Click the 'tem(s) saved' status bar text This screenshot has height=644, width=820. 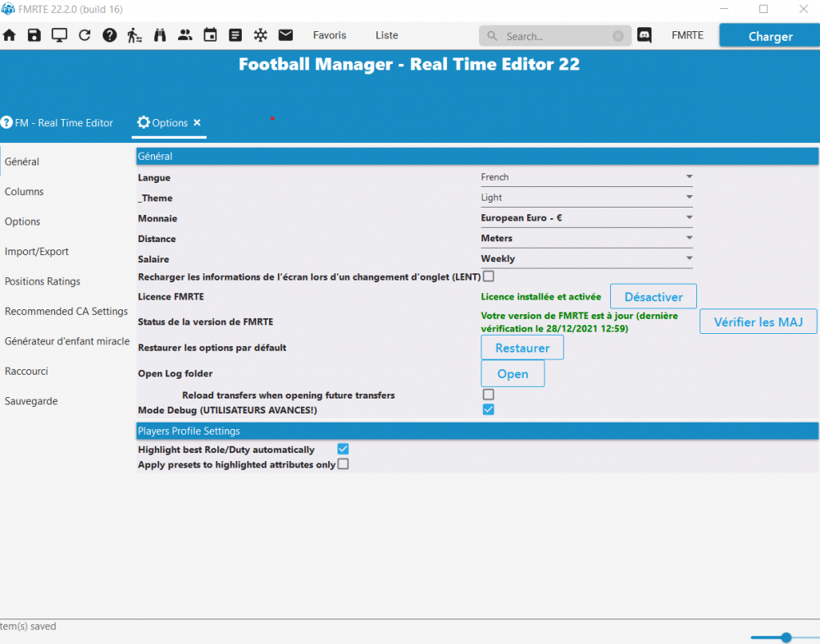[28, 626]
